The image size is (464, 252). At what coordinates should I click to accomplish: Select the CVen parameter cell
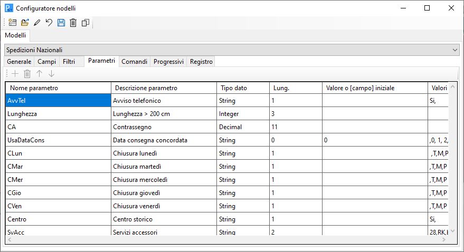coord(58,206)
